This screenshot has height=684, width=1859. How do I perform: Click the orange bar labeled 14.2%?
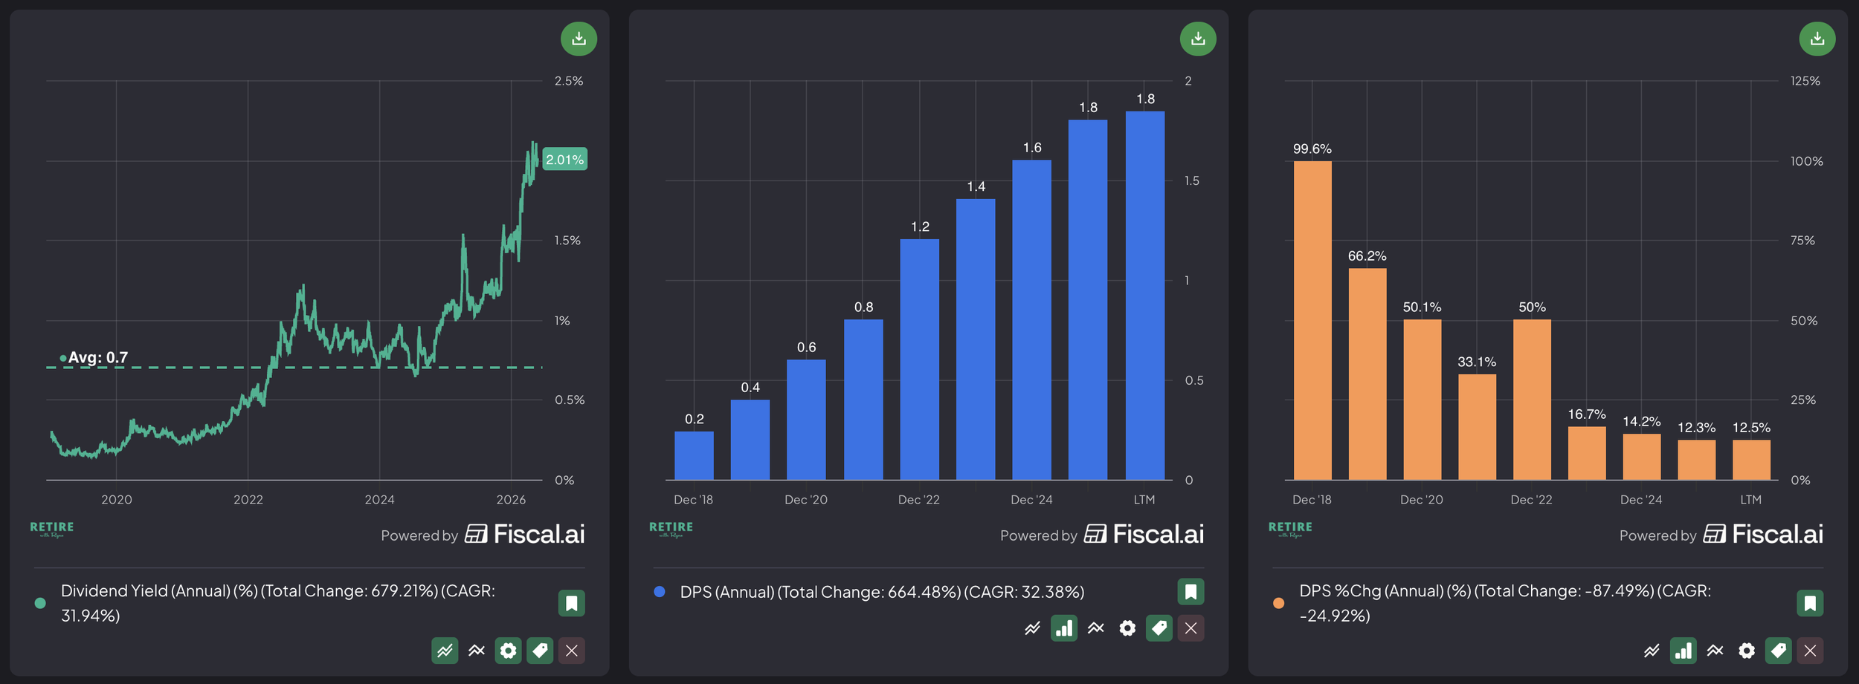pos(1642,457)
